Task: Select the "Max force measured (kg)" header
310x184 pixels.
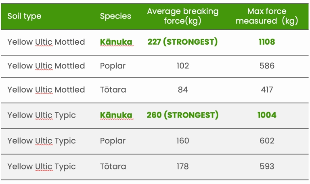Action: [x=266, y=17]
